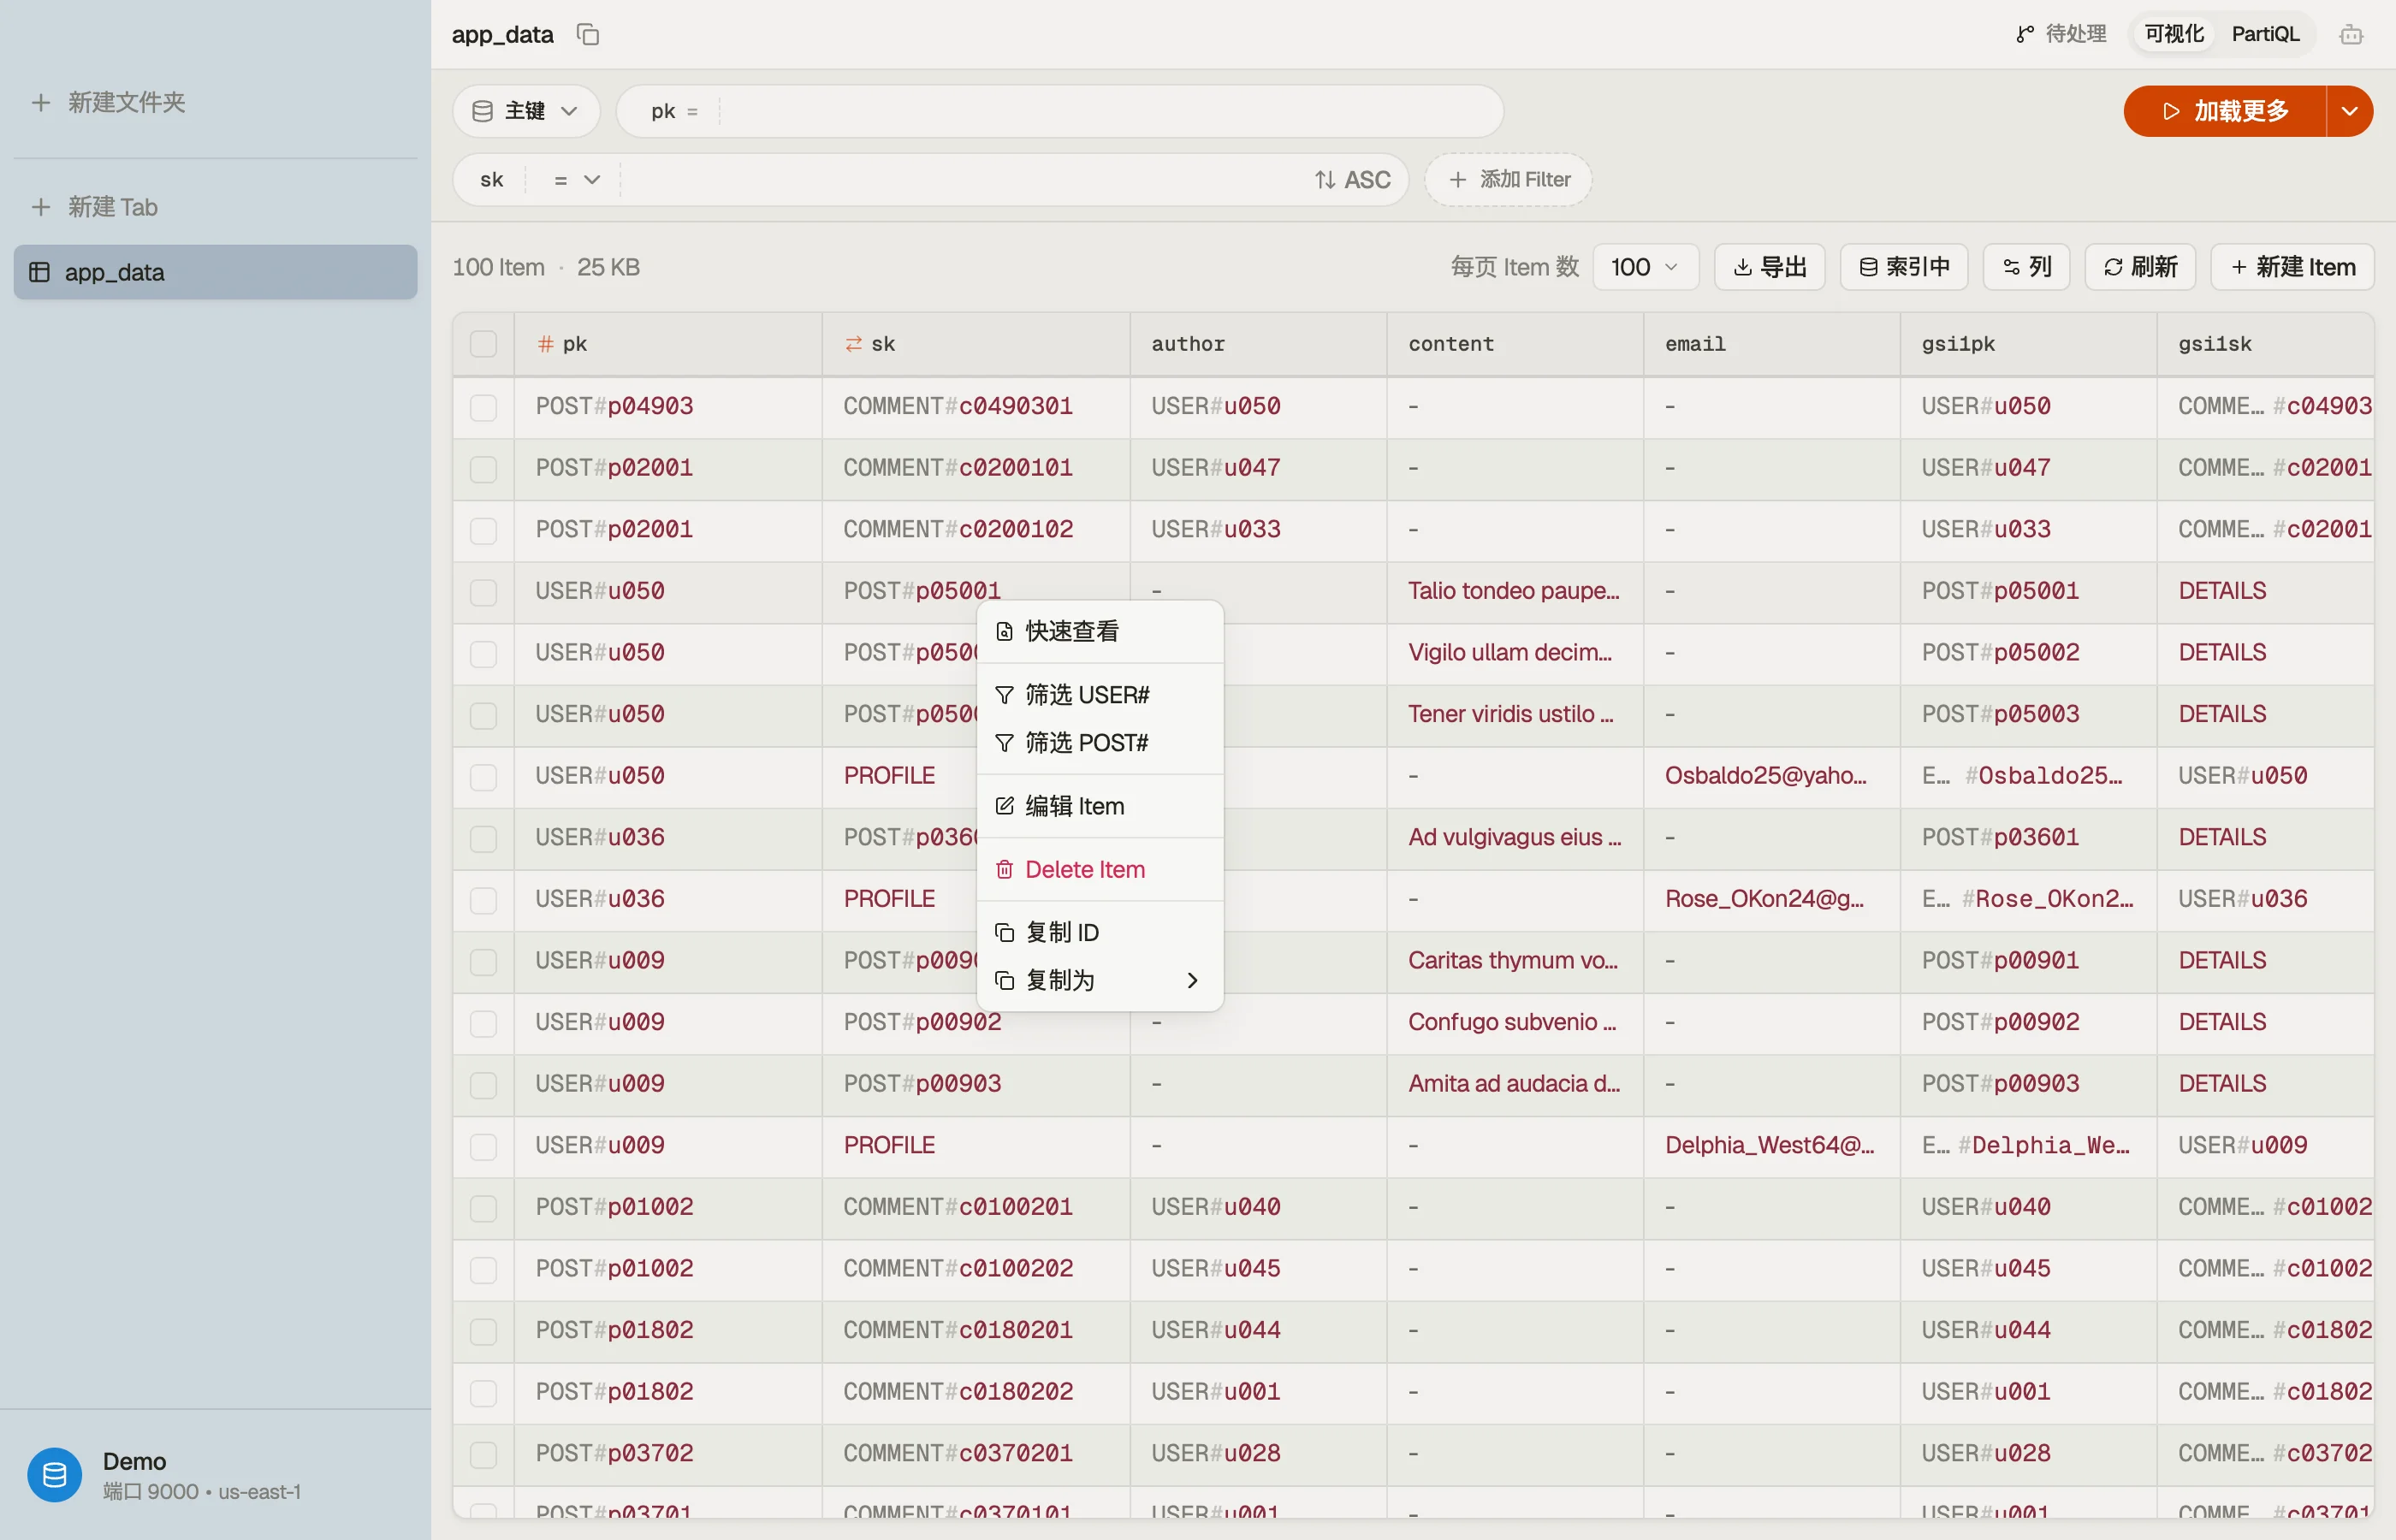Viewport: 2396px width, 1540px height.
Task: Click the pending changes branch icon
Action: [x=2024, y=35]
